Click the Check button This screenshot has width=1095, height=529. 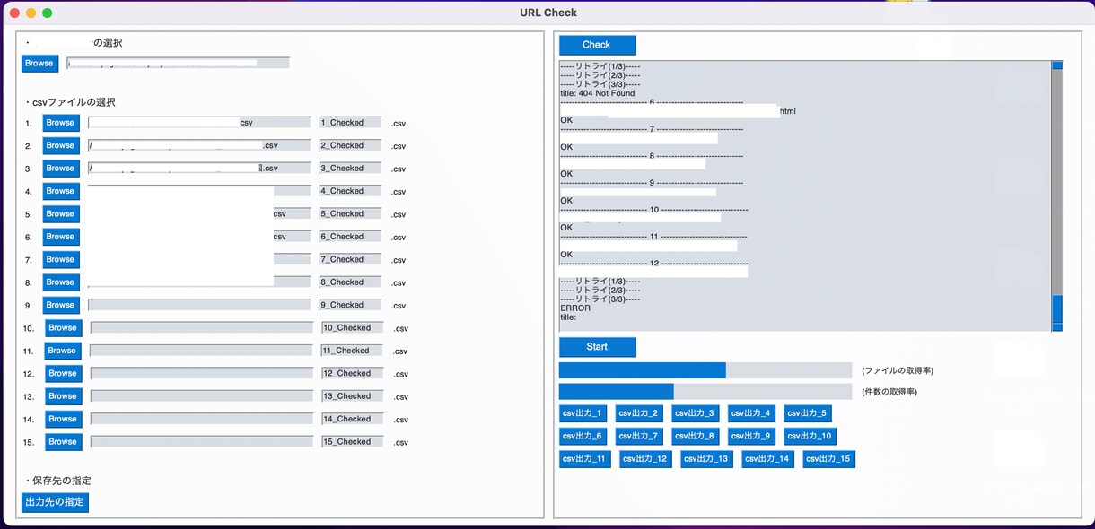point(597,45)
